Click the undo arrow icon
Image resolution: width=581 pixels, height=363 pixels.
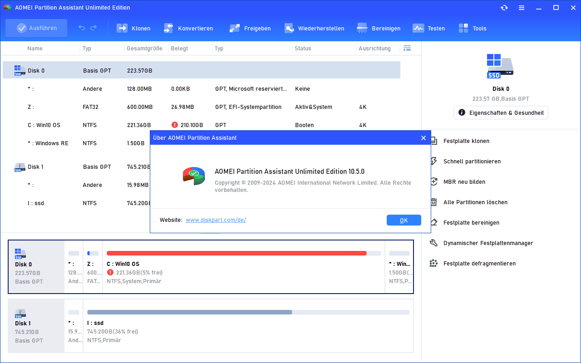pos(82,28)
